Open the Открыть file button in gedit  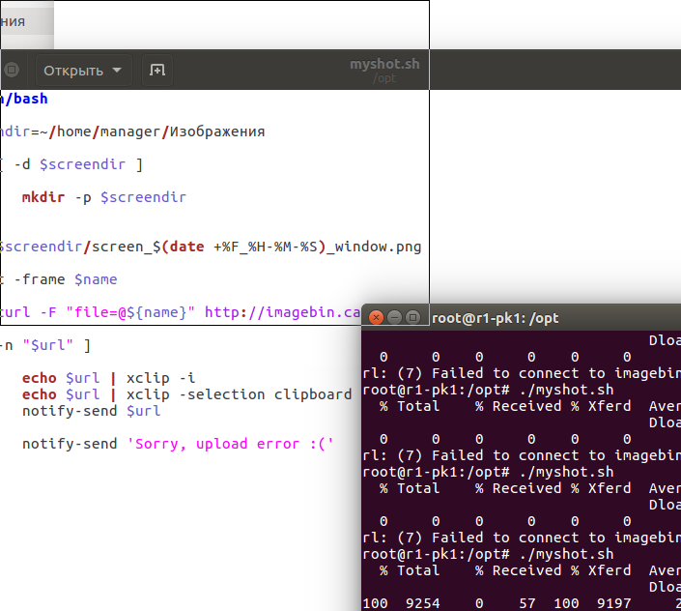[x=83, y=70]
